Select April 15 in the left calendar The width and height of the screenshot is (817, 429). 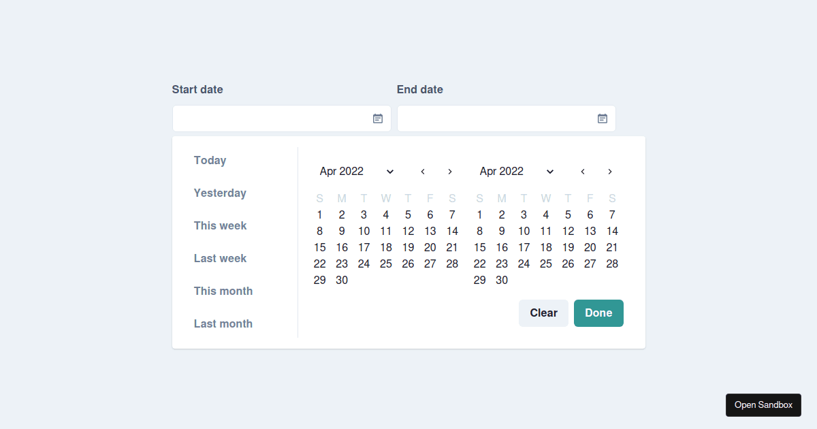(320, 248)
